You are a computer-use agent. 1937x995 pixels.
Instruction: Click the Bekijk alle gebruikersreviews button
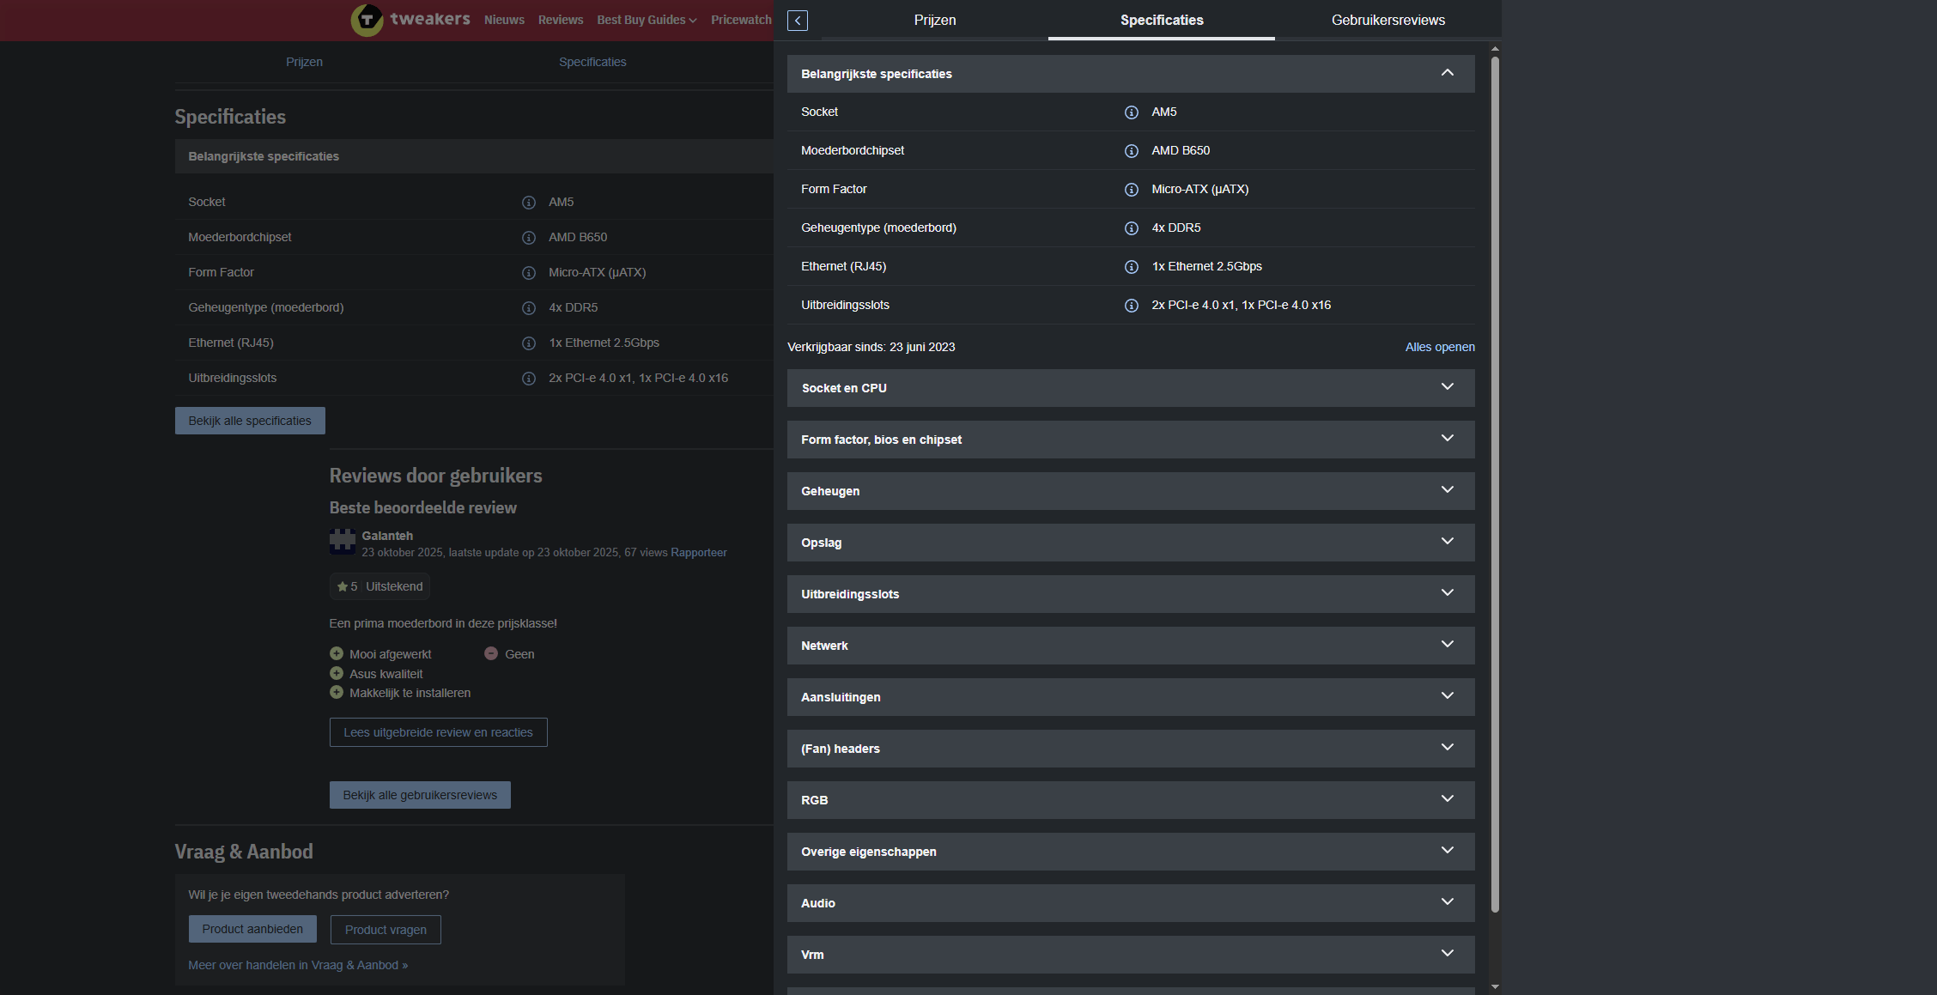[x=420, y=795]
